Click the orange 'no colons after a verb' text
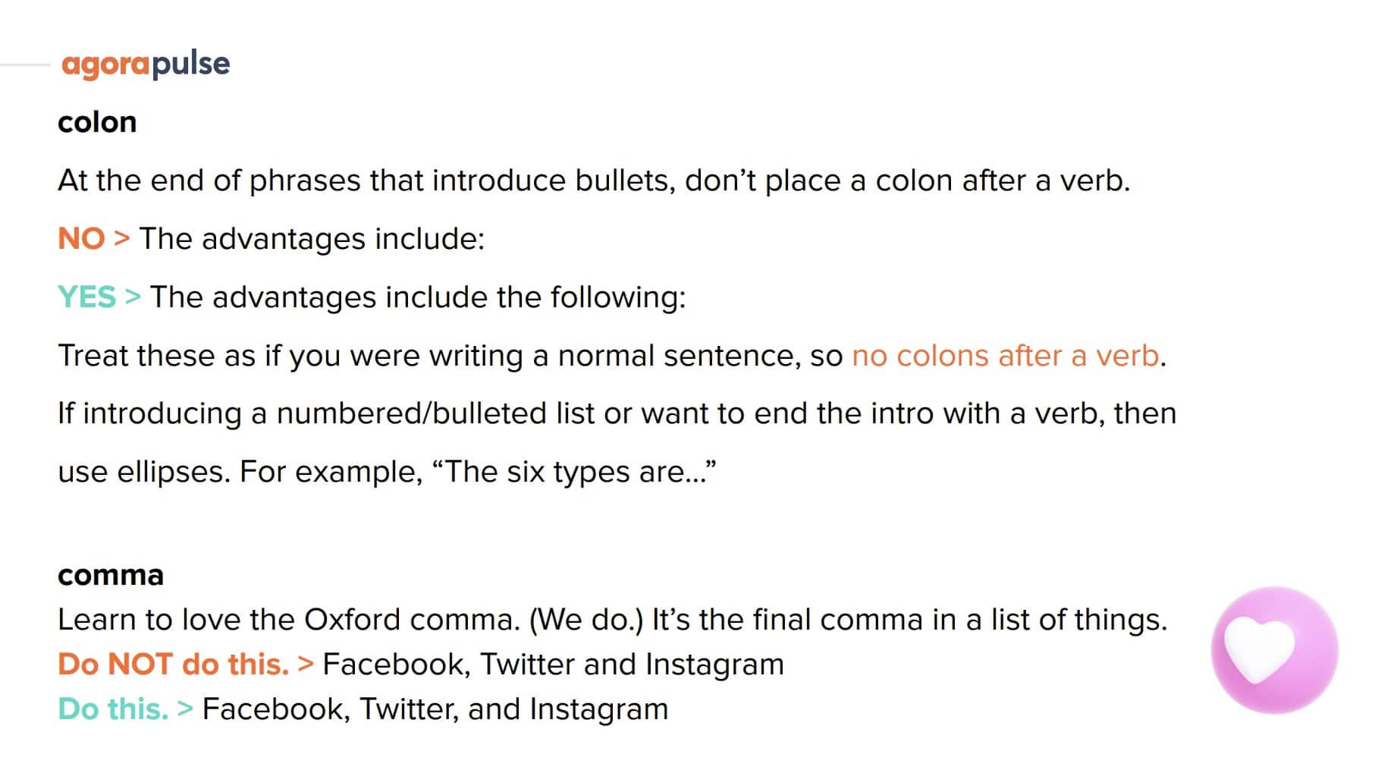Image resolution: width=1375 pixels, height=773 pixels. tap(1006, 356)
